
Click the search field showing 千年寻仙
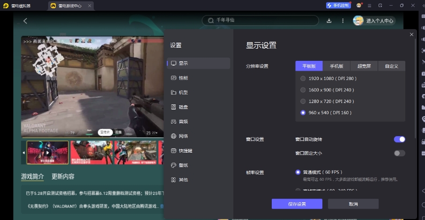coord(260,20)
